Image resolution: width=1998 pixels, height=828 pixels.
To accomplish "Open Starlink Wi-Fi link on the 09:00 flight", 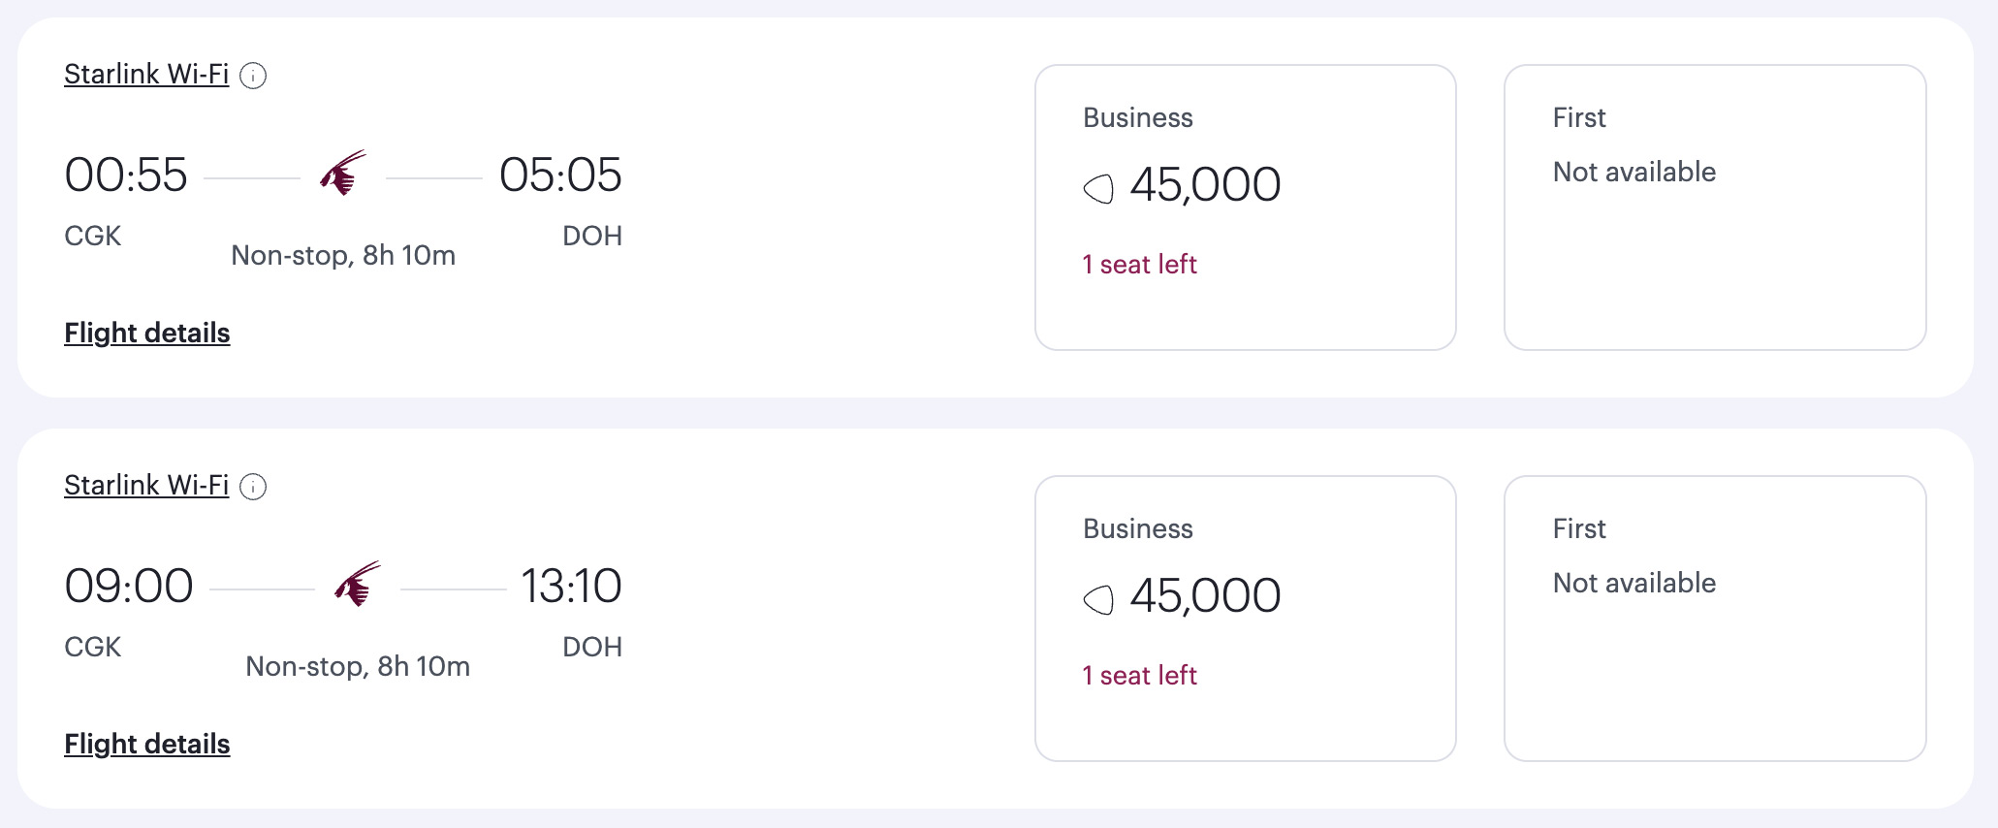I will tap(146, 486).
